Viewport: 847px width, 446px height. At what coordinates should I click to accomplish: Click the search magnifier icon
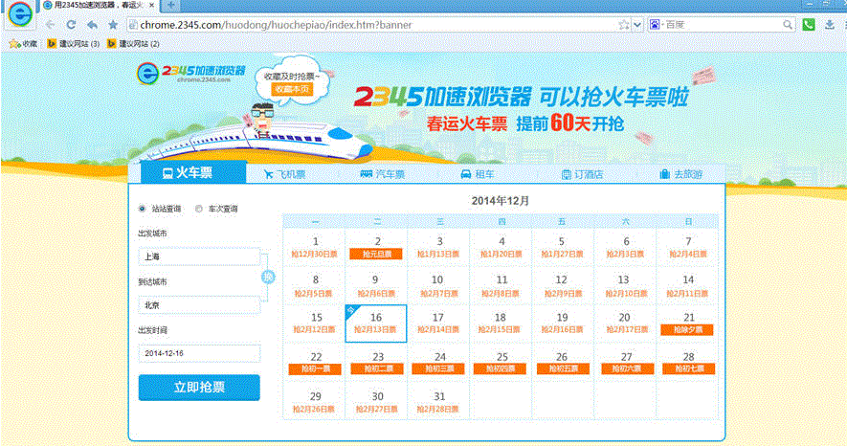point(788,25)
